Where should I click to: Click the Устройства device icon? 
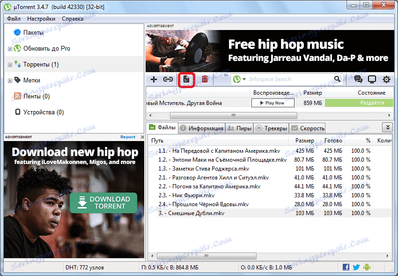coord(17,112)
